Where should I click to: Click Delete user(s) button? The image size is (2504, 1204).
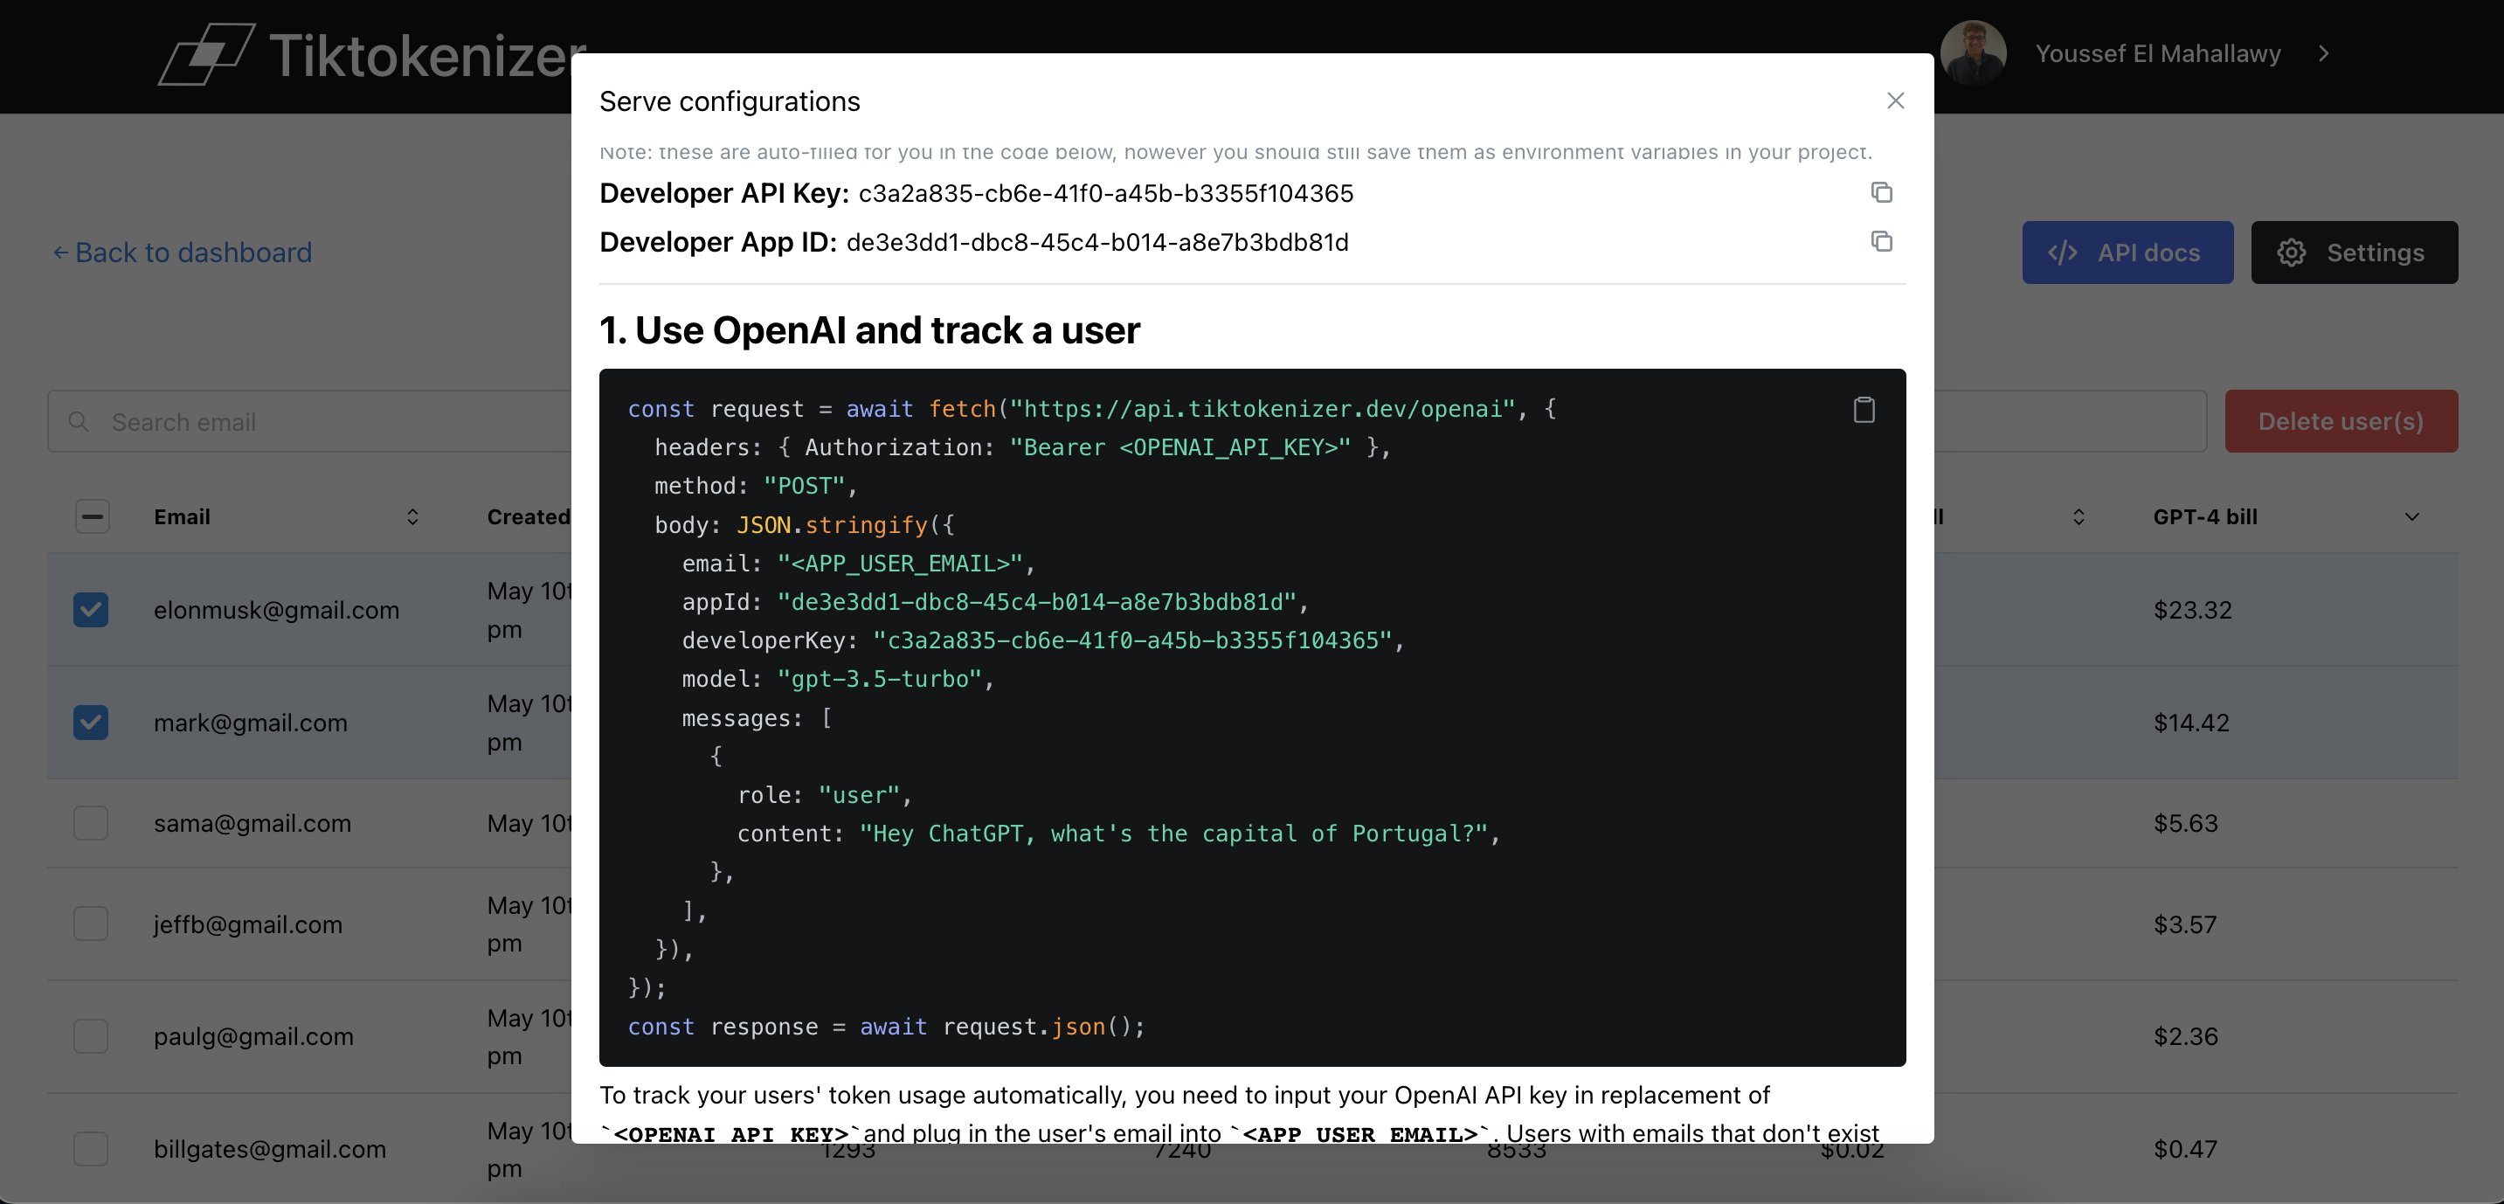(x=2341, y=422)
